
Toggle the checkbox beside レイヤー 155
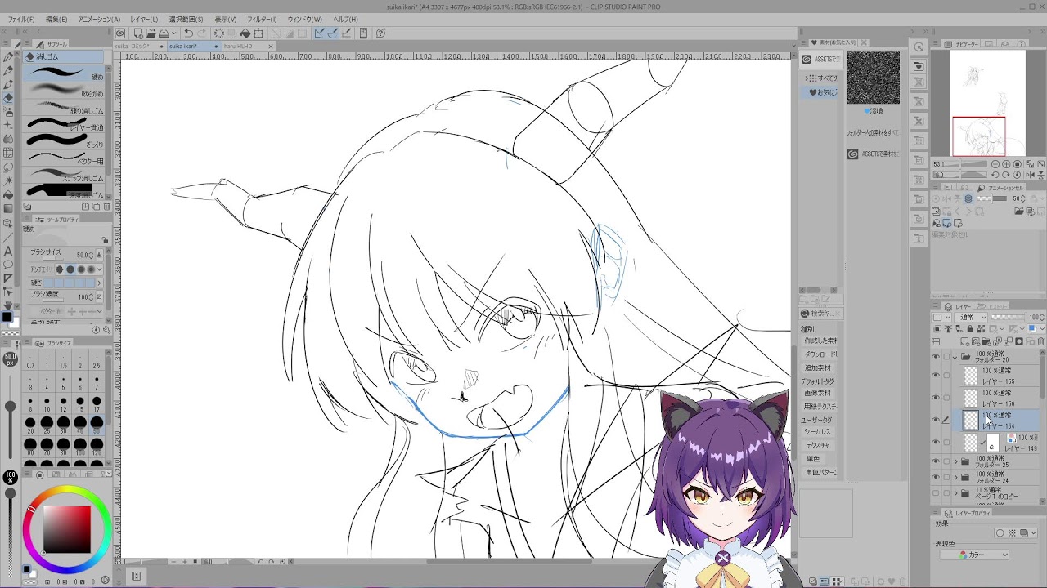pyautogui.click(x=947, y=376)
